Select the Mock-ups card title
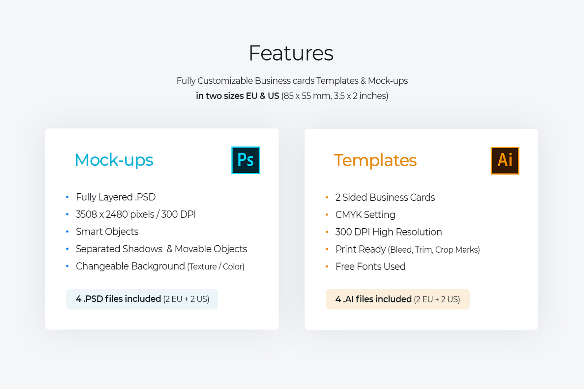This screenshot has height=389, width=584. tap(114, 160)
